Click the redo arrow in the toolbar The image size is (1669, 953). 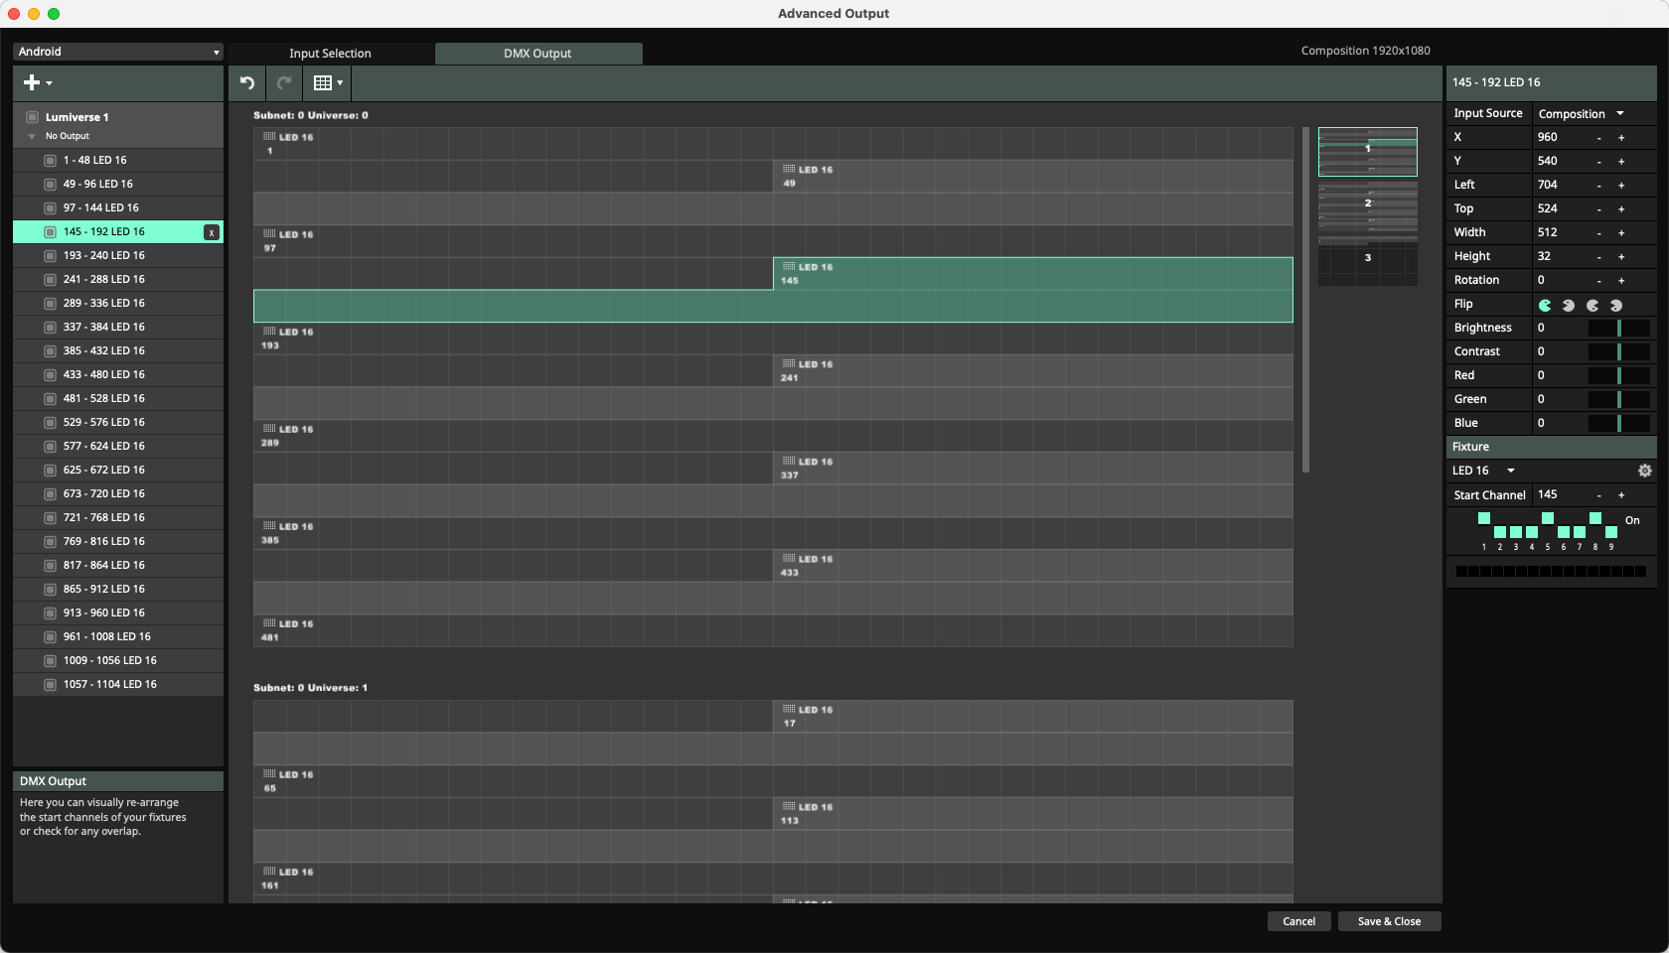point(284,83)
